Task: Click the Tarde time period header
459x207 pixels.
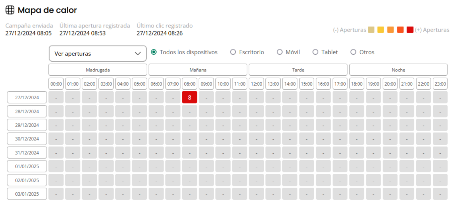Action: tap(298, 70)
